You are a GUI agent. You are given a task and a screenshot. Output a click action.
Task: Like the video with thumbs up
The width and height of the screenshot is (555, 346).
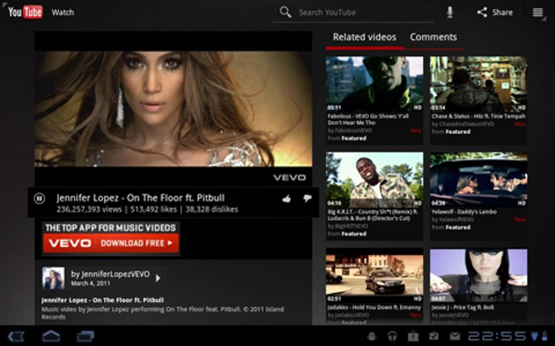[x=286, y=199]
